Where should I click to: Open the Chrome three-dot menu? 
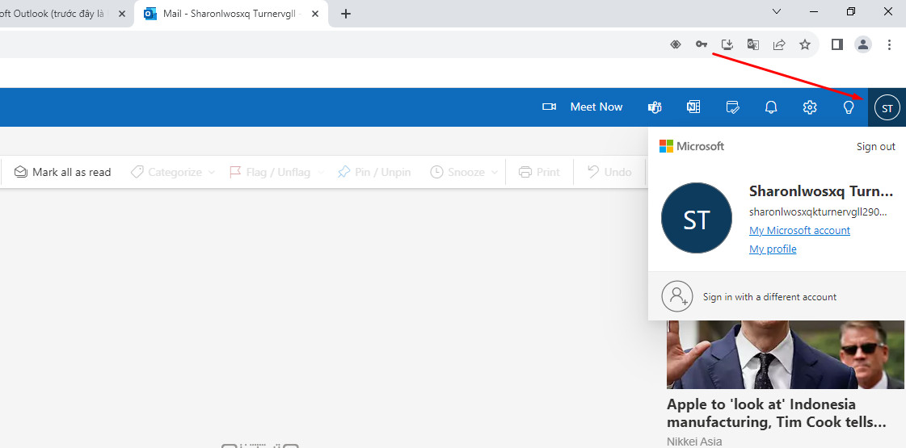coord(889,44)
